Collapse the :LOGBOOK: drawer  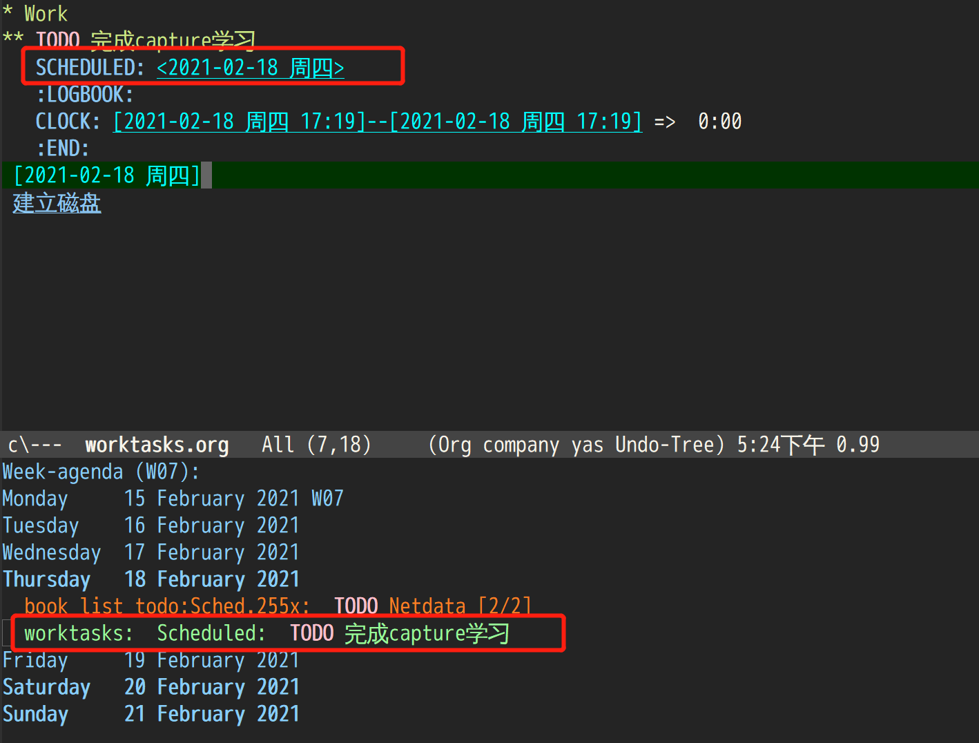click(x=85, y=95)
